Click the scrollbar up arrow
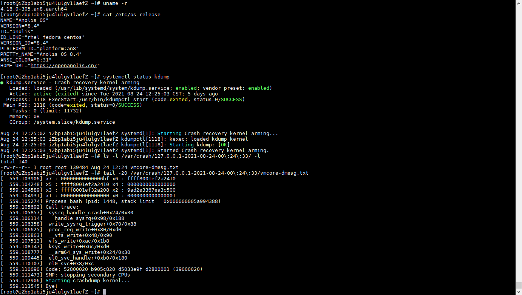Viewport: 522px width, 295px height. point(519,3)
